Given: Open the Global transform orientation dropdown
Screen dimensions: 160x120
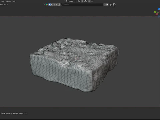Looking at the screenshot, I should 71,1.
